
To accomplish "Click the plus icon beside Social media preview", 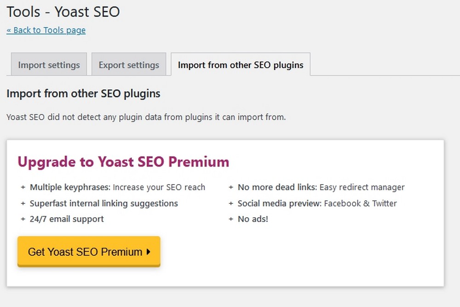I will [231, 203].
